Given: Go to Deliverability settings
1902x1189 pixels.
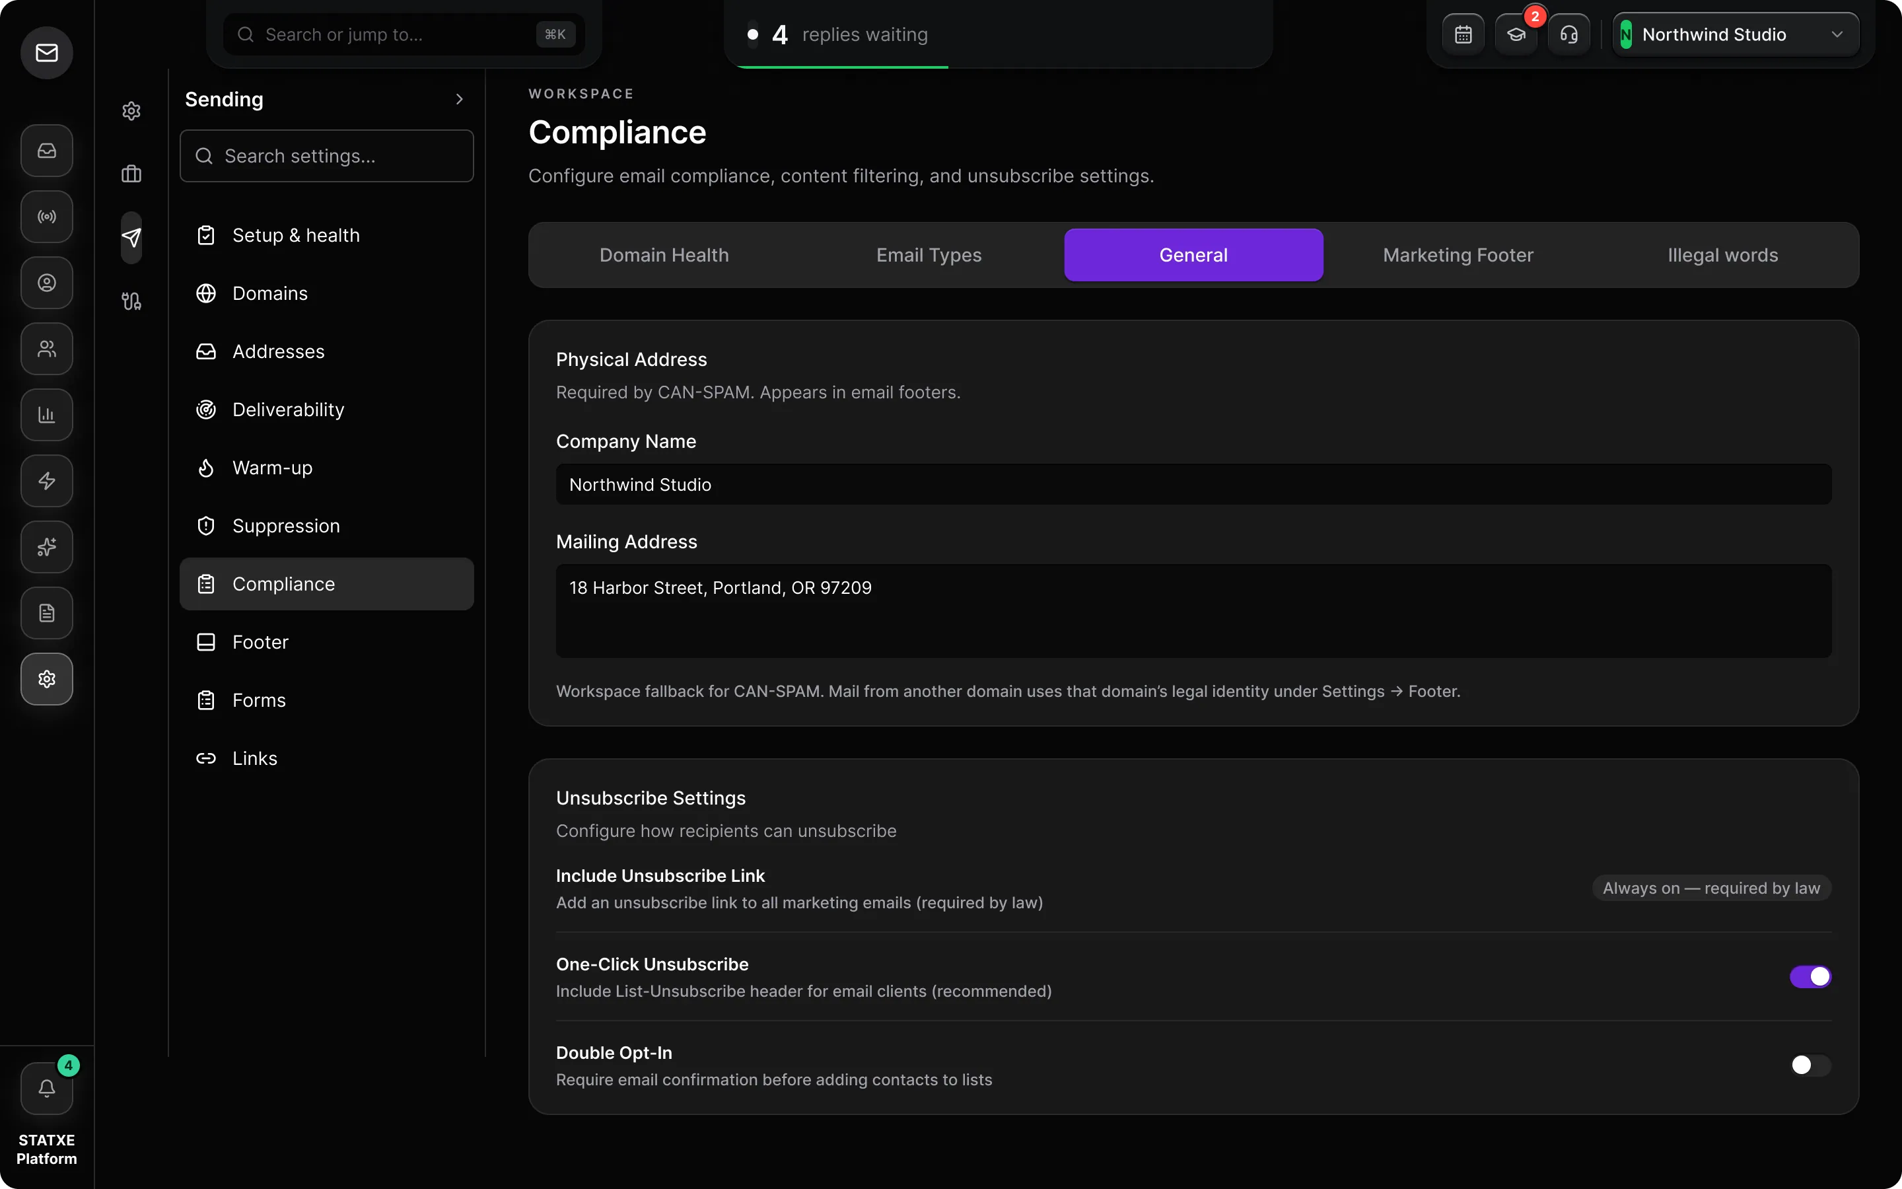Looking at the screenshot, I should (x=326, y=410).
